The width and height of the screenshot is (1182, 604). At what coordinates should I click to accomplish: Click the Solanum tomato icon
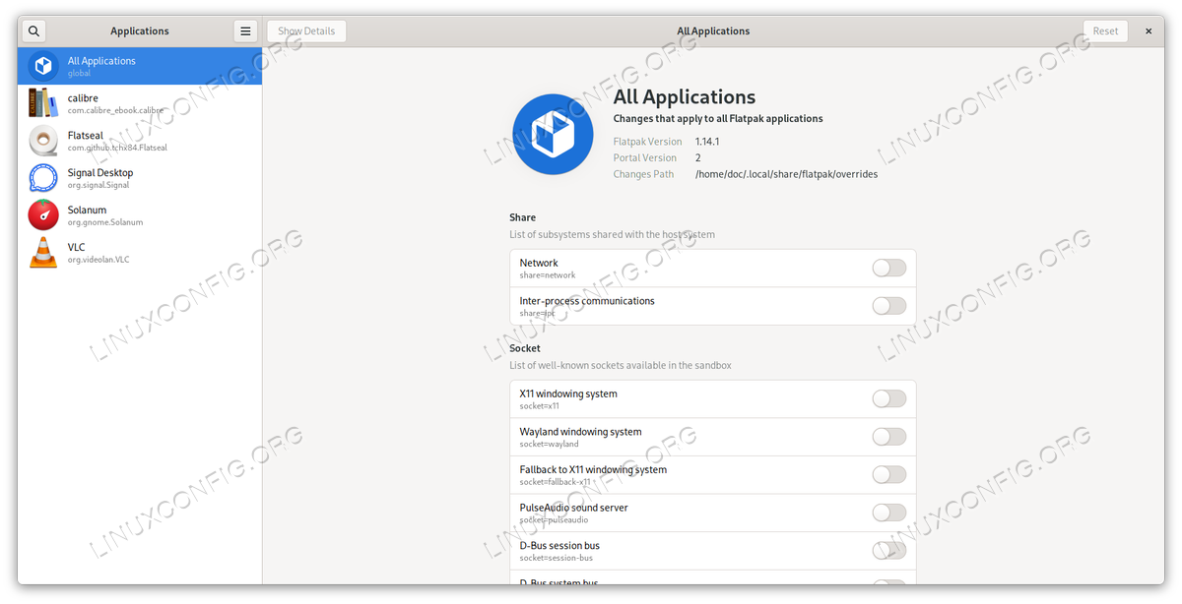tap(43, 214)
